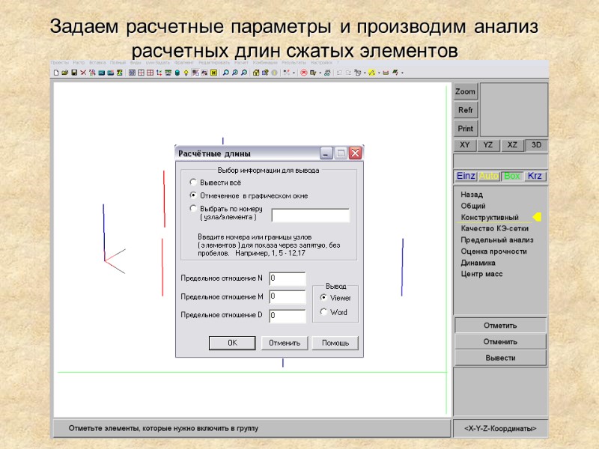Click the green cylinder toolbar icon
Screen dimensions: 599x449
pos(177,73)
